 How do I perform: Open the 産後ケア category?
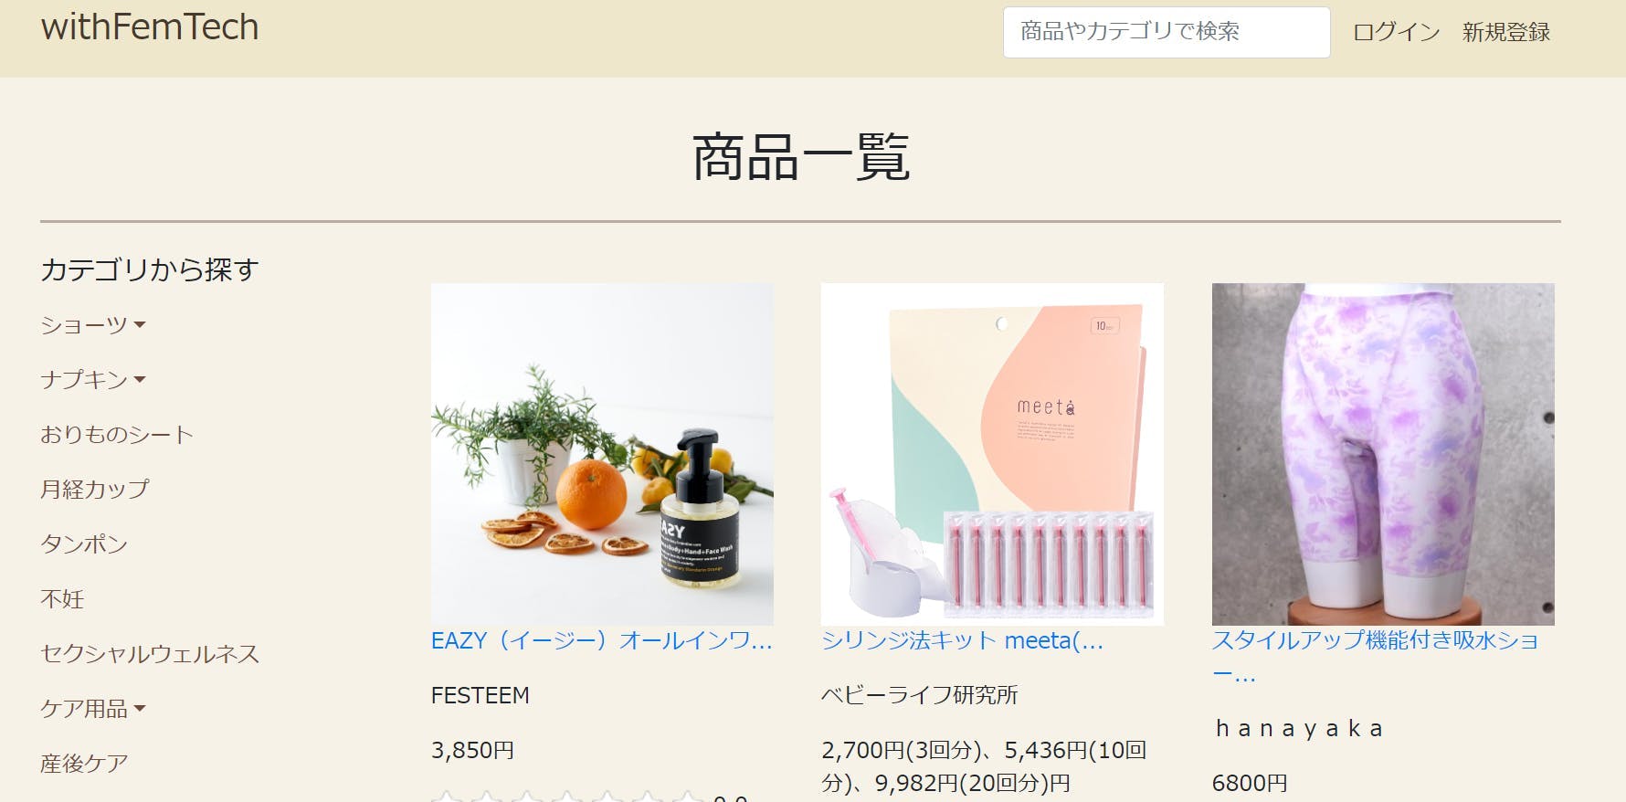tap(84, 764)
